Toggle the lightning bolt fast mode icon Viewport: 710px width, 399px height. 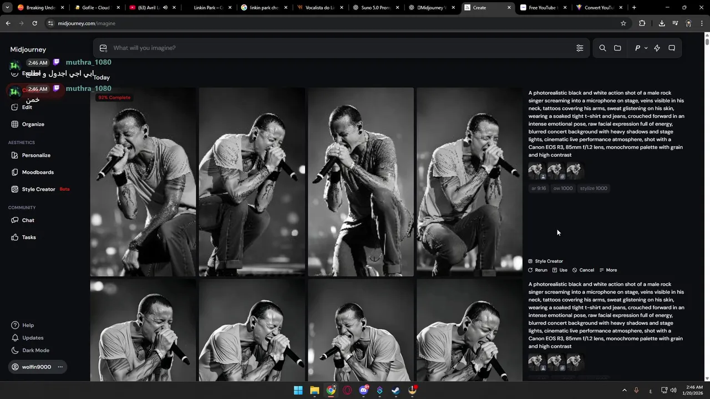point(657,48)
